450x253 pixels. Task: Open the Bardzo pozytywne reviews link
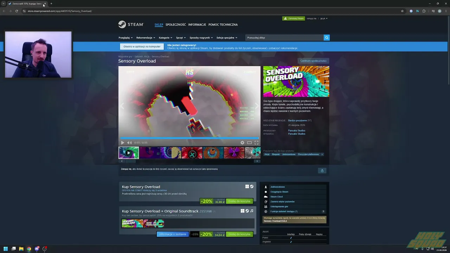[297, 121]
